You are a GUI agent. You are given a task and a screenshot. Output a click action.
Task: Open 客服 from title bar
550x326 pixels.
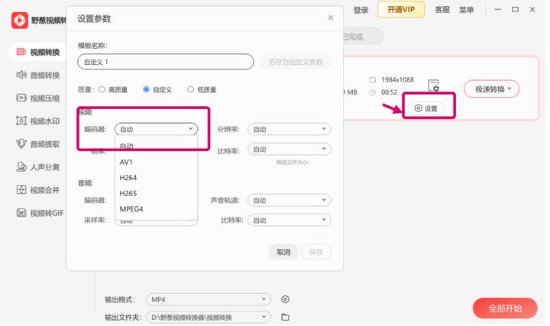(x=442, y=10)
